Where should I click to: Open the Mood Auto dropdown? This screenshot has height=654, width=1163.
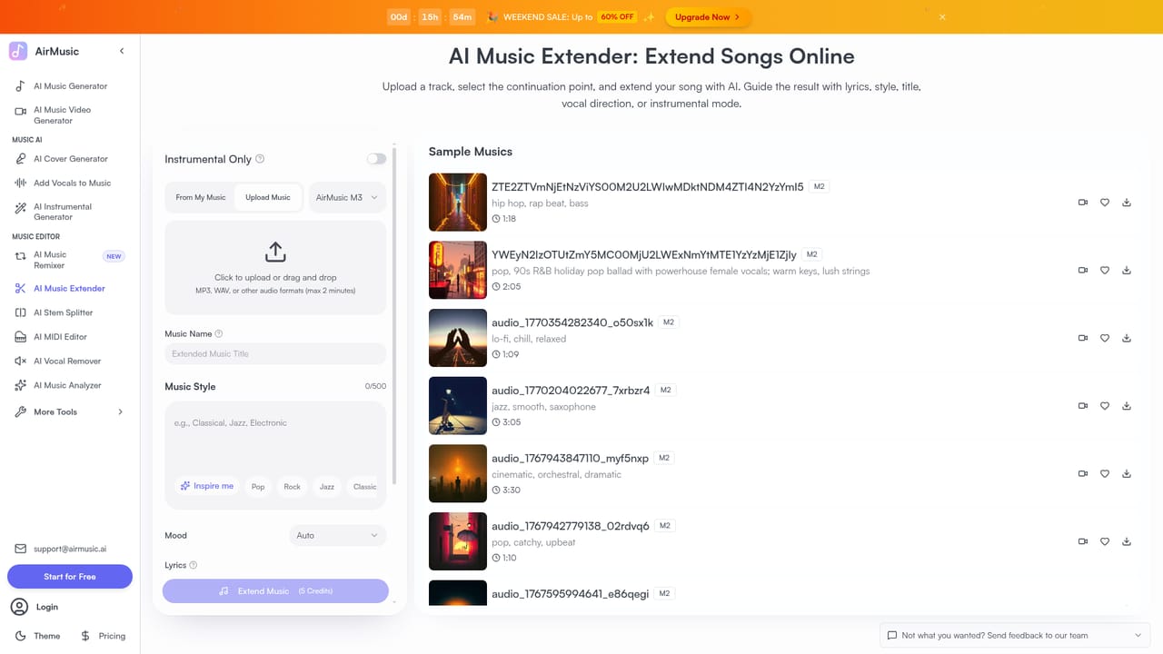[337, 535]
